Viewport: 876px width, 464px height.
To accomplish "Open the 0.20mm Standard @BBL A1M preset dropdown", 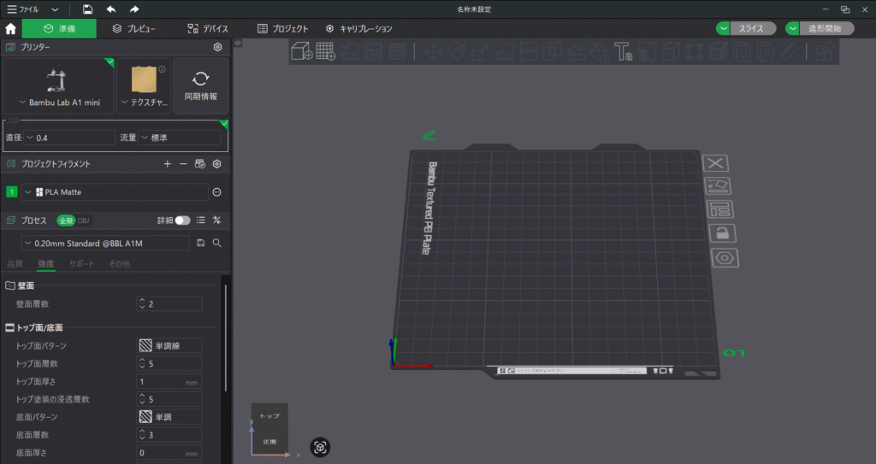I will point(105,243).
